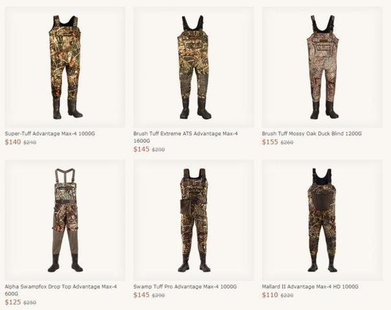Open Super-Tuff Advantage Max-4 1000G wader image
Screen dimensions: 391x310
65,67
